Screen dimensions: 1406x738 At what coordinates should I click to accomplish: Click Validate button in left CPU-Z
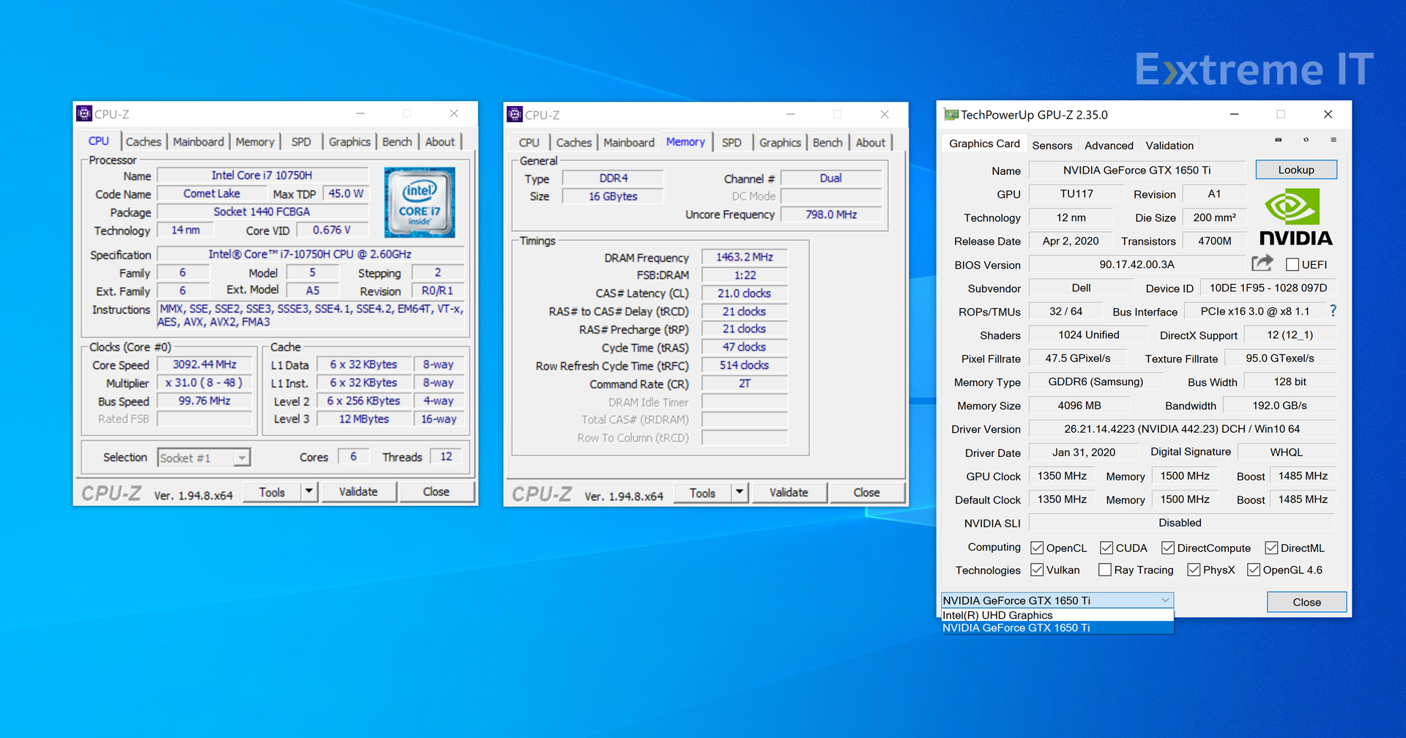[358, 491]
